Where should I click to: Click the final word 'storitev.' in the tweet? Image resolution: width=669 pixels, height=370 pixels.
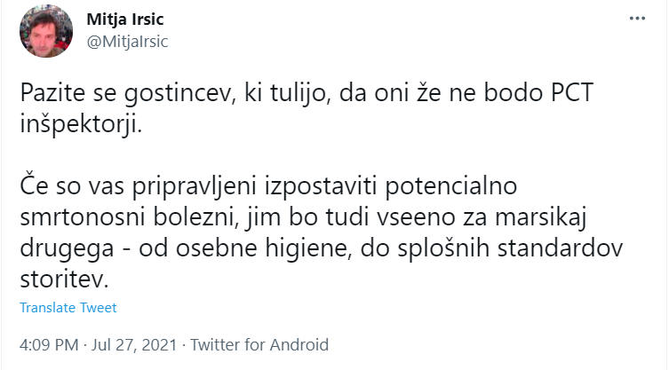tap(65, 279)
